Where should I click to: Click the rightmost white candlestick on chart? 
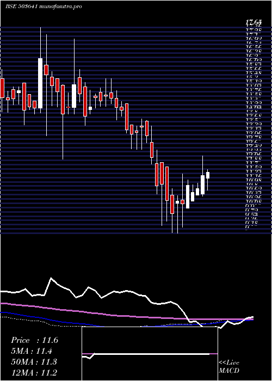(208, 175)
